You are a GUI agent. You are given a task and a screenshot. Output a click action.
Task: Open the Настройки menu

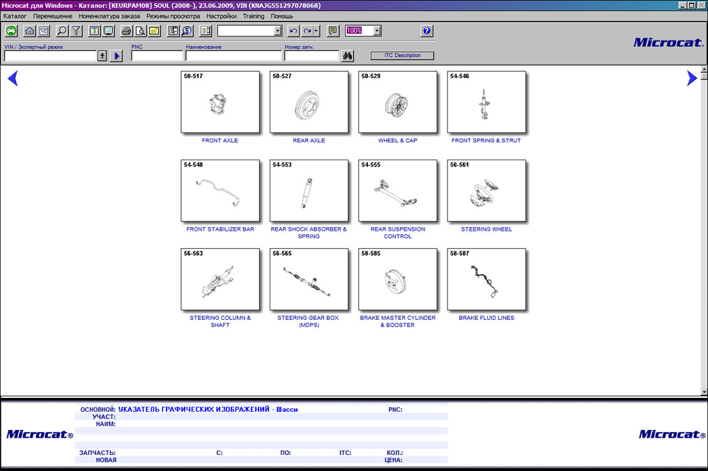click(x=222, y=16)
